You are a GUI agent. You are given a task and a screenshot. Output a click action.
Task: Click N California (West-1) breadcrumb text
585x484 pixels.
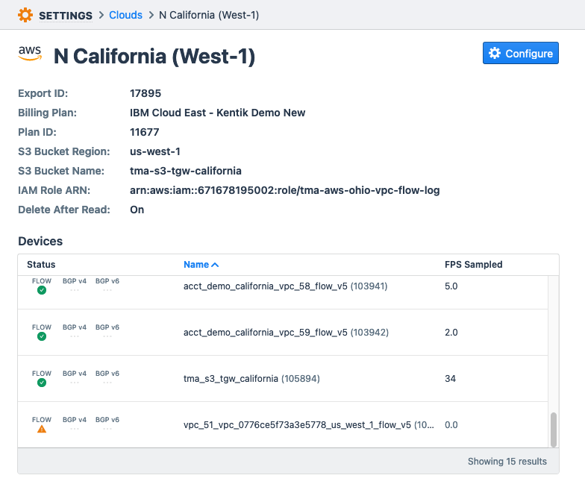[x=209, y=15]
